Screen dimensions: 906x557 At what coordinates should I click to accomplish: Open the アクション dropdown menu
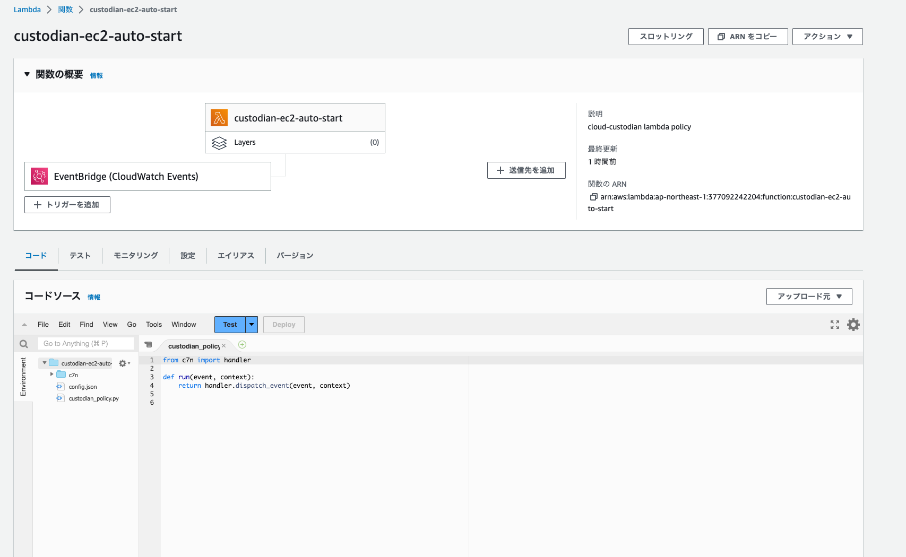tap(827, 37)
